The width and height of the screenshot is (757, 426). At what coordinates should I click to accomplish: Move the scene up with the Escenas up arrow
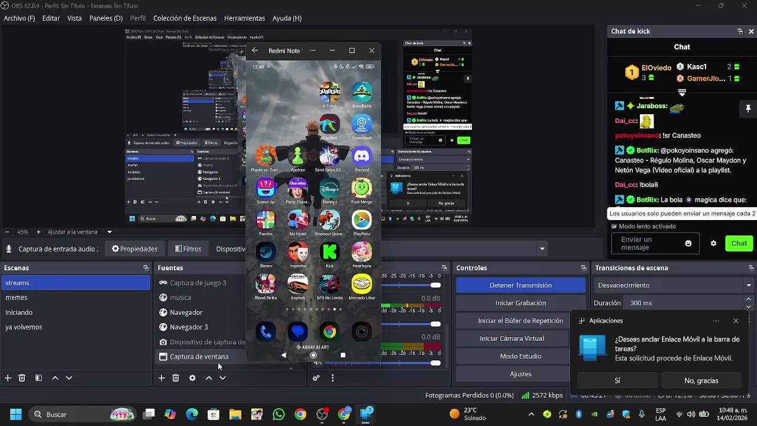pos(55,378)
